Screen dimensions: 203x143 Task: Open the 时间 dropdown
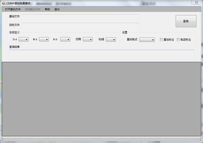coord(111,39)
